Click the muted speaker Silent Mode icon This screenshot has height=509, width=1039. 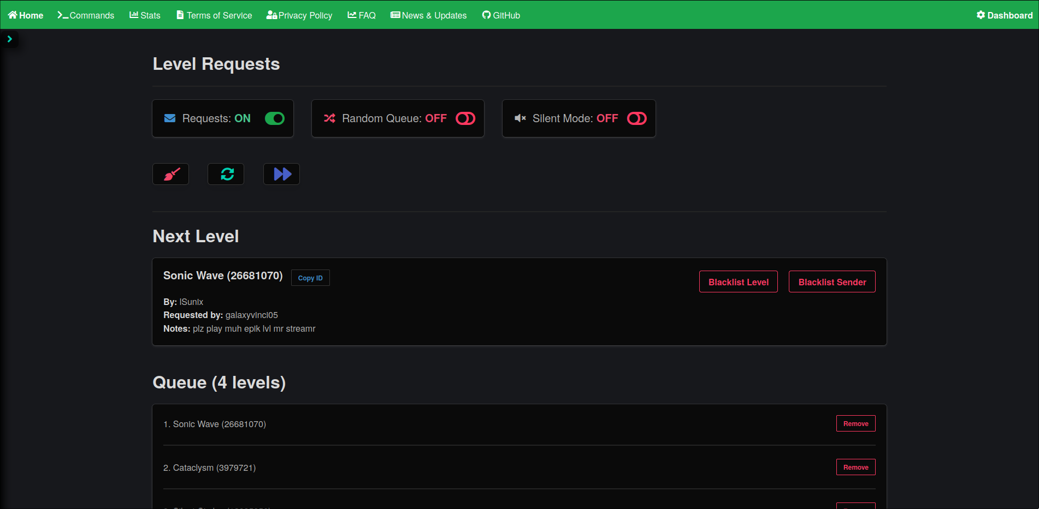tap(520, 118)
